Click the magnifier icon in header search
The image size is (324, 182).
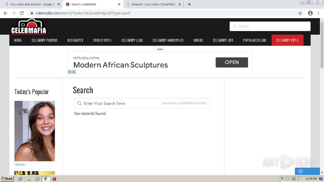(x=234, y=26)
